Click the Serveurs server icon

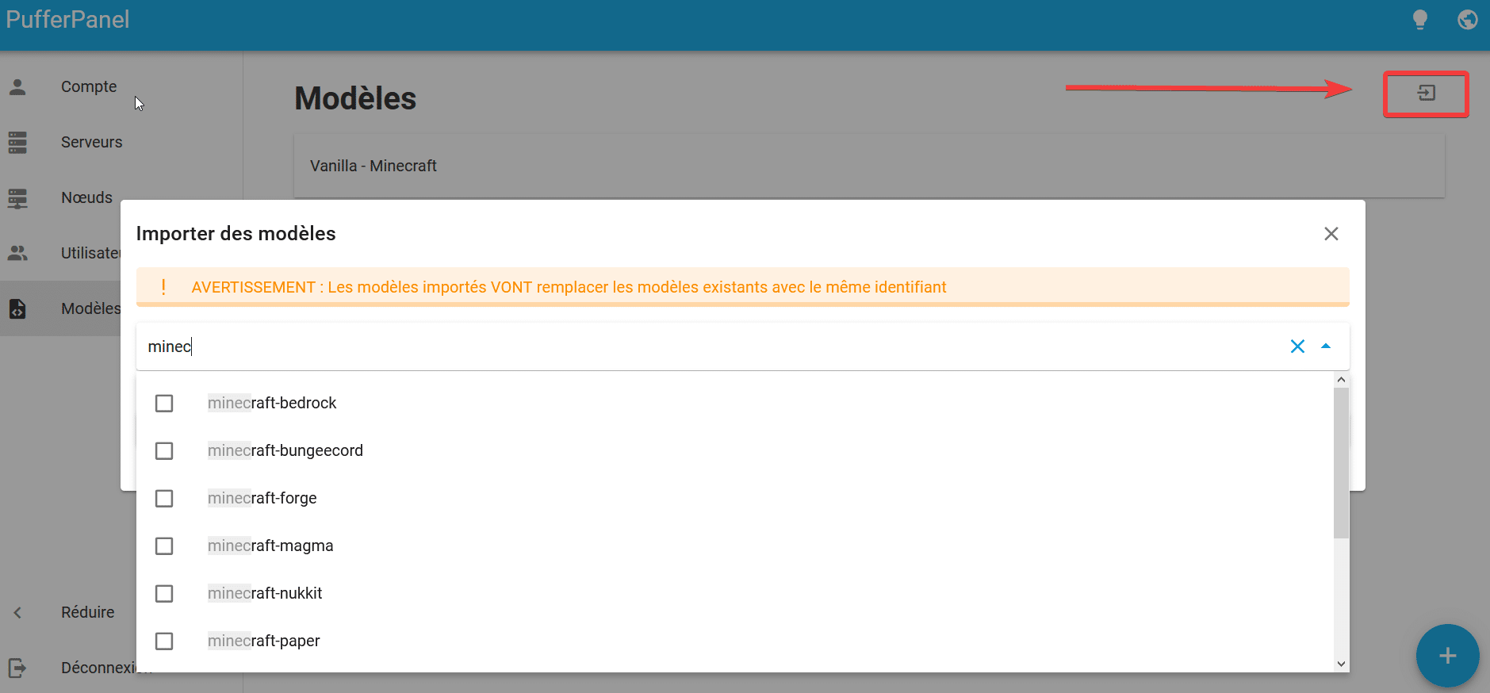[x=17, y=142]
